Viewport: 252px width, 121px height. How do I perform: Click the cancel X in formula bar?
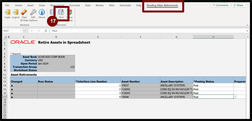pos(32,31)
